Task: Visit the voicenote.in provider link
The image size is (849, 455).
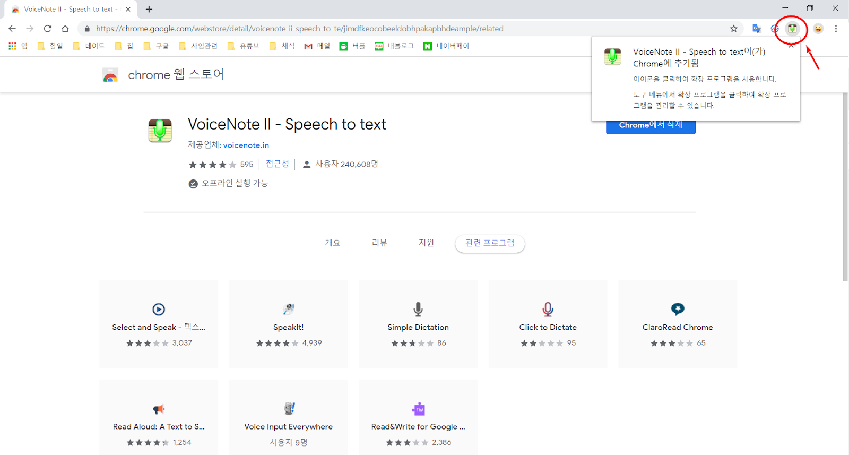Action: pyautogui.click(x=246, y=145)
